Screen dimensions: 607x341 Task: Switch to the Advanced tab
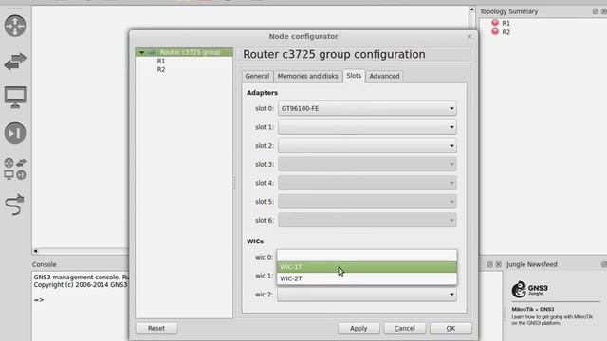click(384, 76)
